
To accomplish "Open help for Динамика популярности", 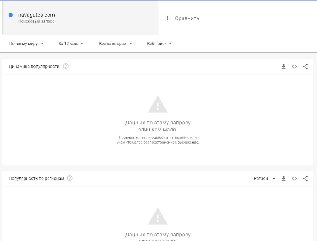I will [x=66, y=66].
